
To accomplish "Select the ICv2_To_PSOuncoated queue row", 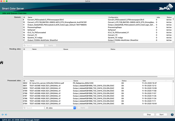I will click(98, 32).
